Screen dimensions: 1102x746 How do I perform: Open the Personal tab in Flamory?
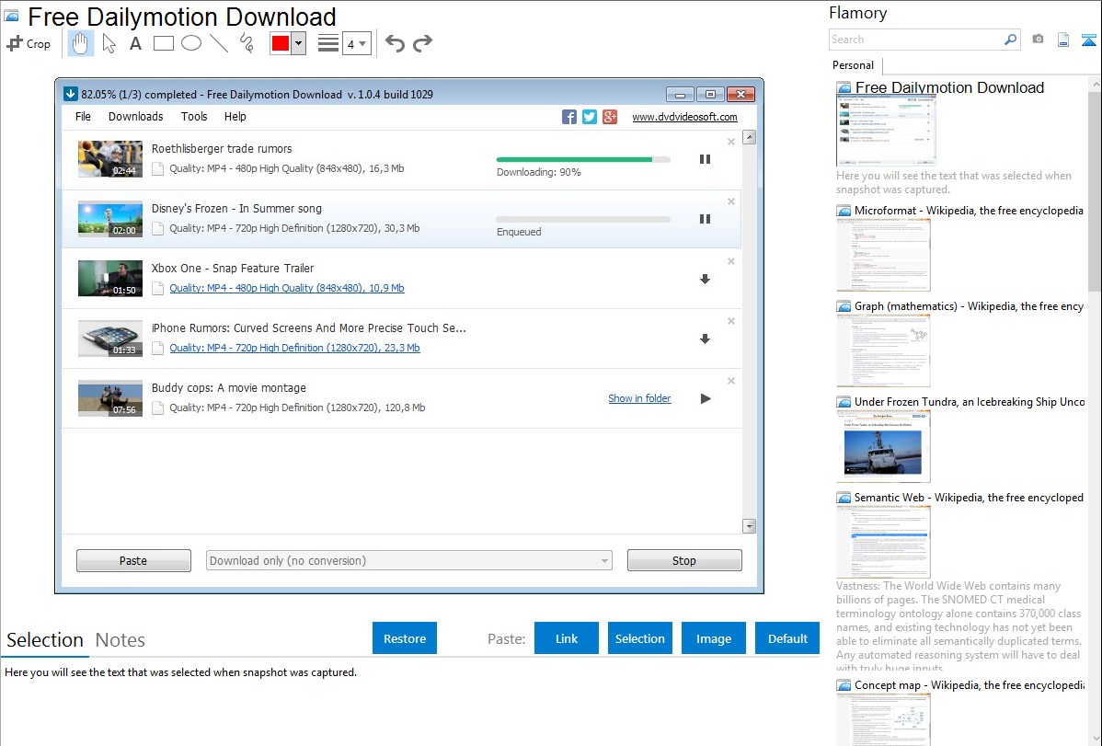[854, 65]
